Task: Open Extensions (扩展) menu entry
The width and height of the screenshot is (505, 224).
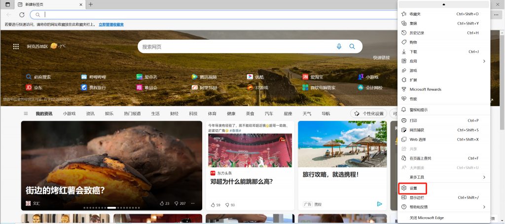Action: click(444, 80)
